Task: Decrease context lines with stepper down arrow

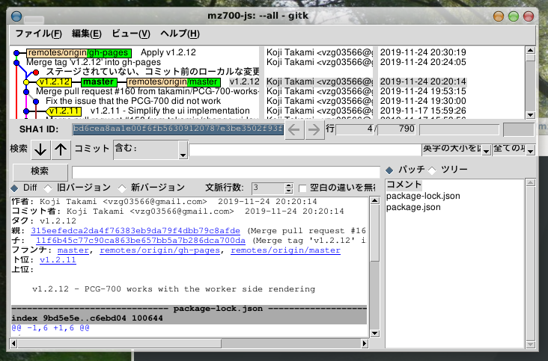Action: [x=289, y=191]
